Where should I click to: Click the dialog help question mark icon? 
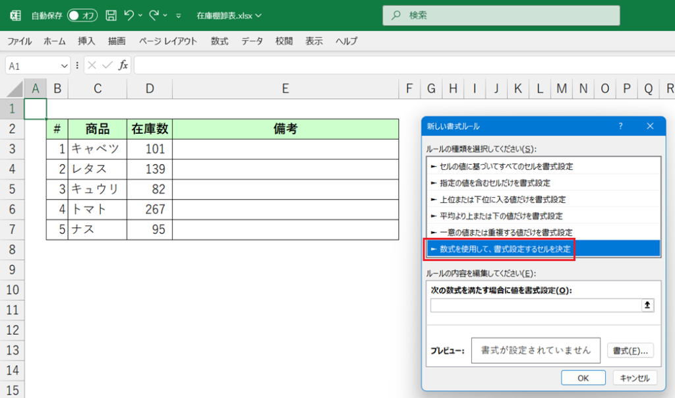620,126
